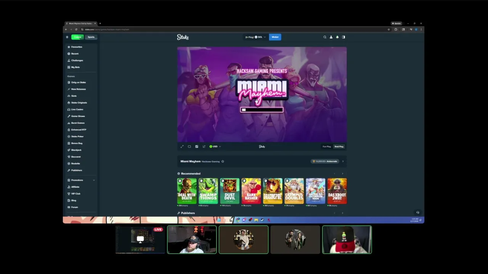Open Live Casino category
The height and width of the screenshot is (274, 488).
click(75, 110)
